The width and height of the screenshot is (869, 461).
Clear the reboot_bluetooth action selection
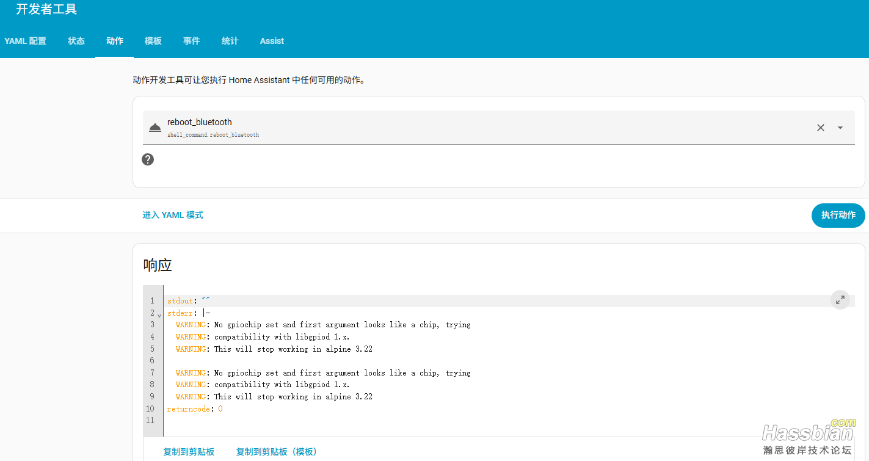tap(821, 128)
